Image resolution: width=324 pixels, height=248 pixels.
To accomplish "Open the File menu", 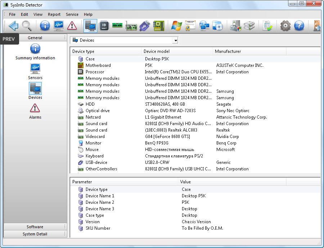I will point(12,14).
